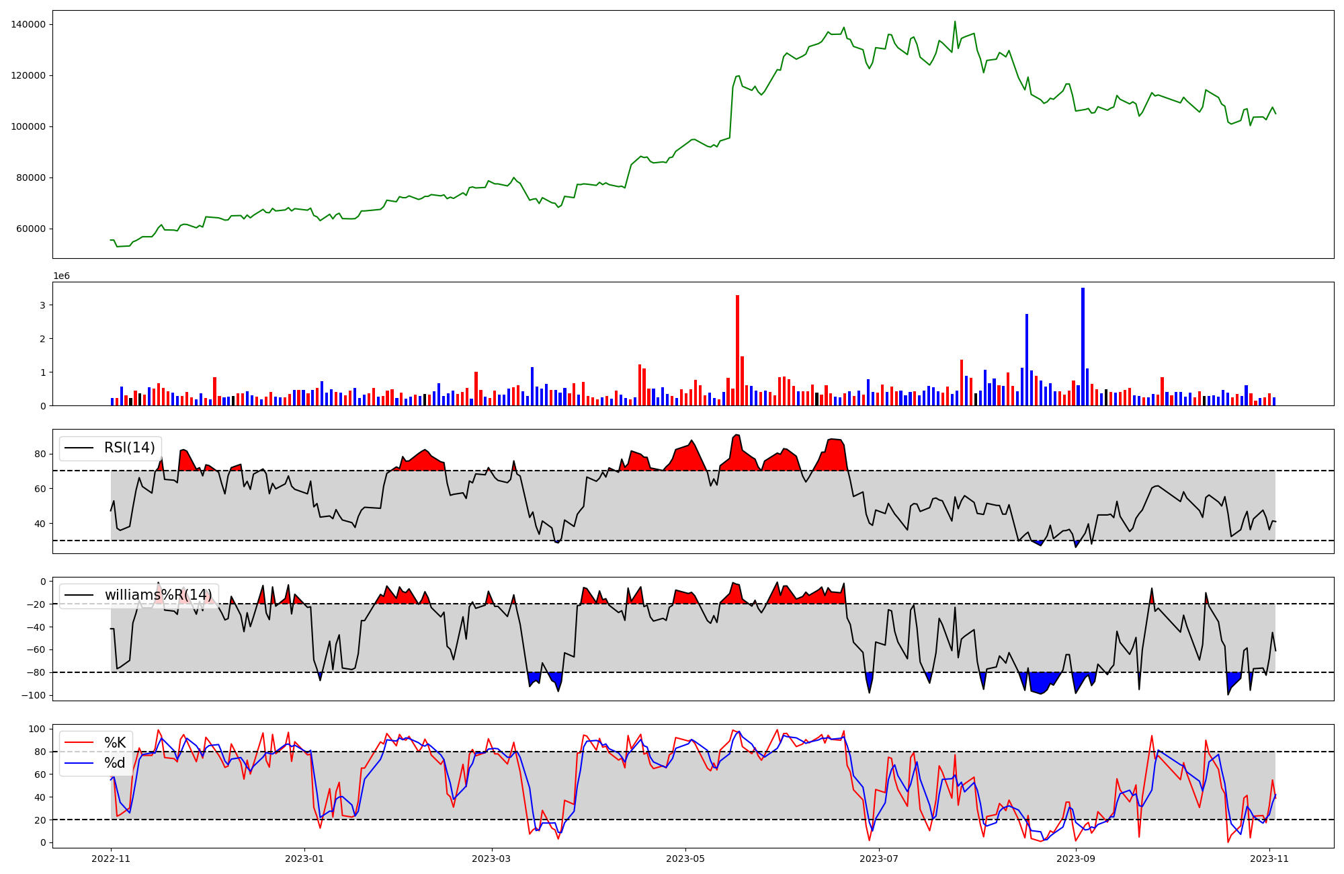1344x874 pixels.
Task: Click the blue %d legend line swatch
Action: pyautogui.click(x=79, y=763)
